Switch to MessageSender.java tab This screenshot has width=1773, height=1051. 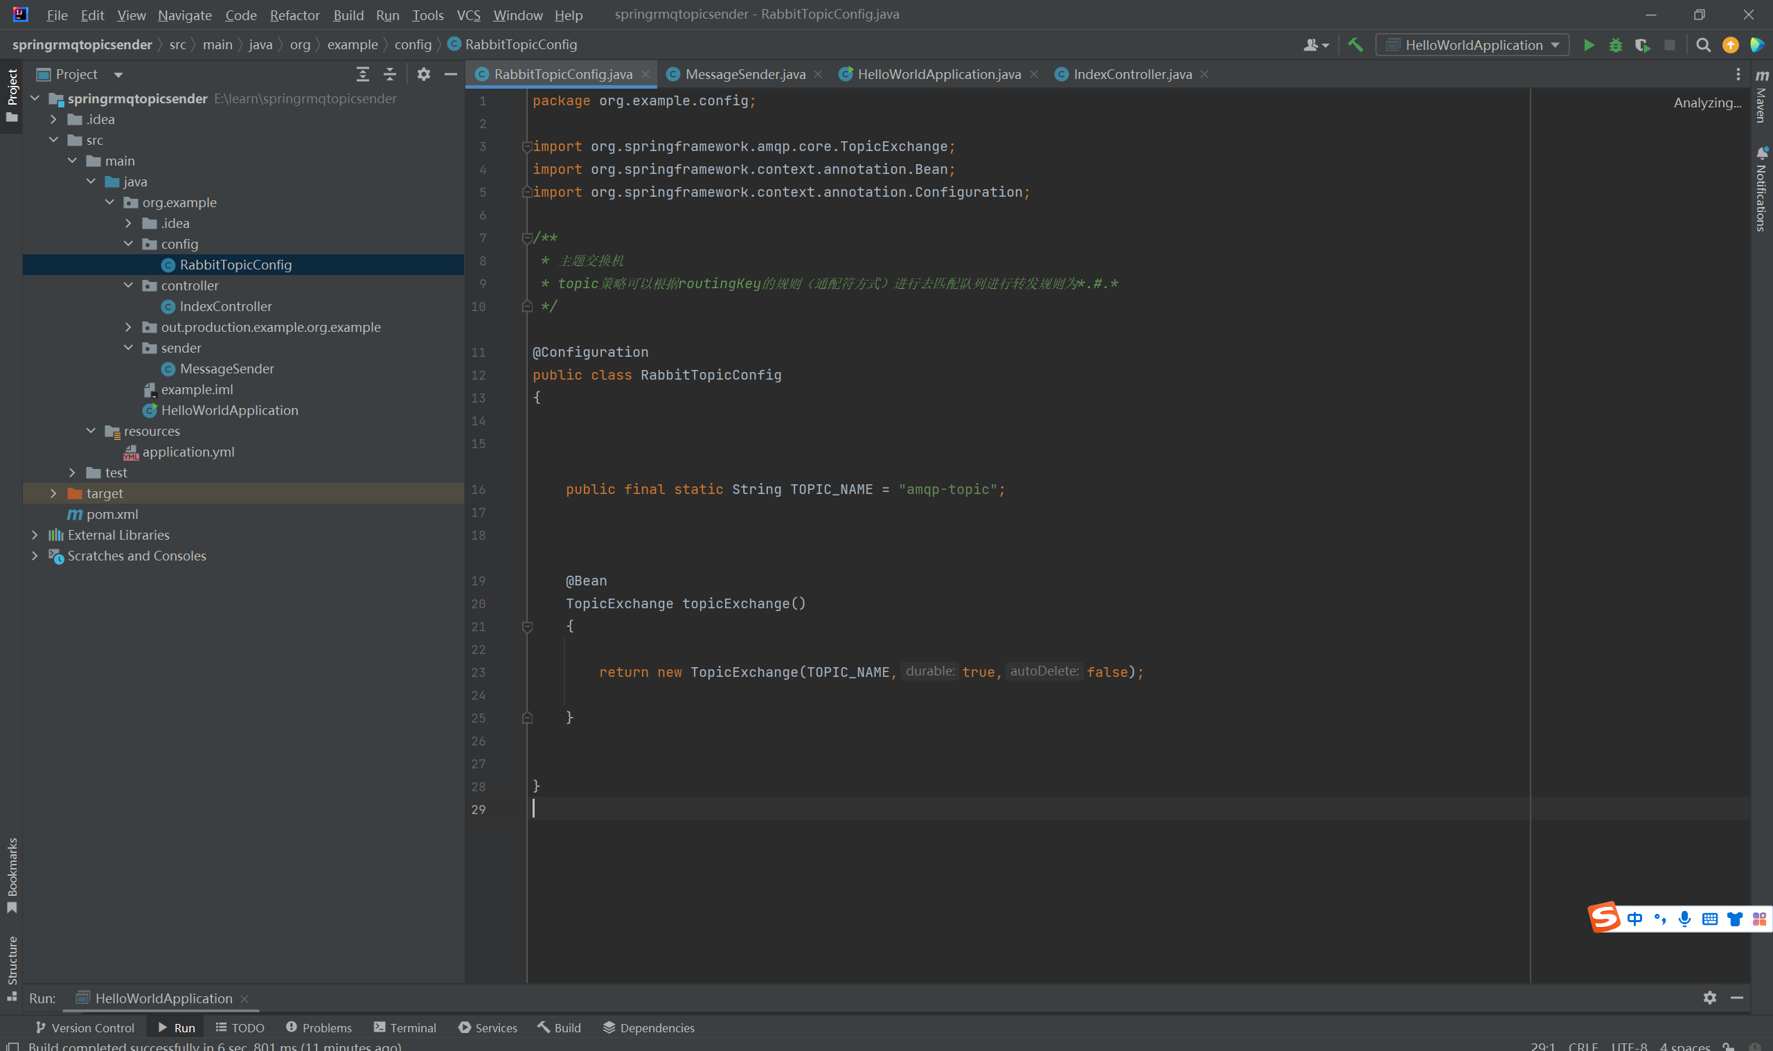[x=745, y=74]
